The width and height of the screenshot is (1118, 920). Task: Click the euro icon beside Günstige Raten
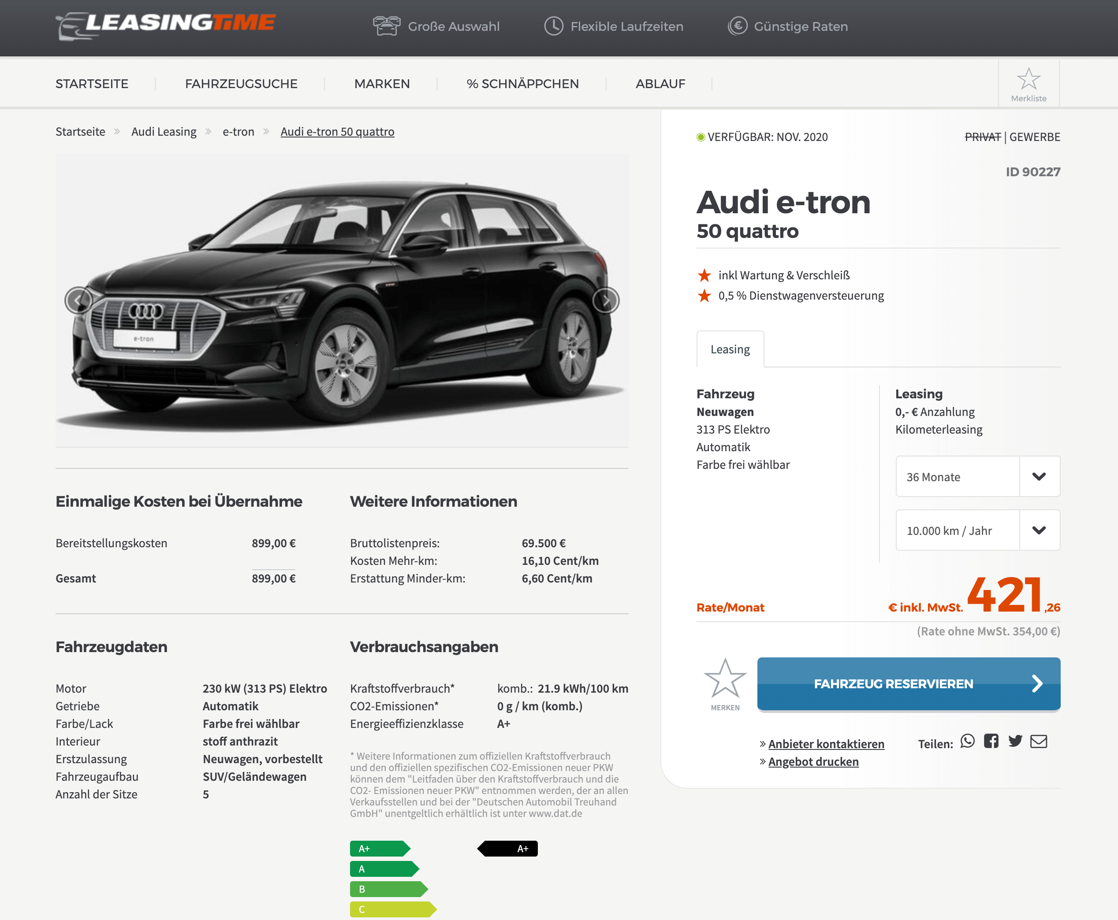click(738, 26)
